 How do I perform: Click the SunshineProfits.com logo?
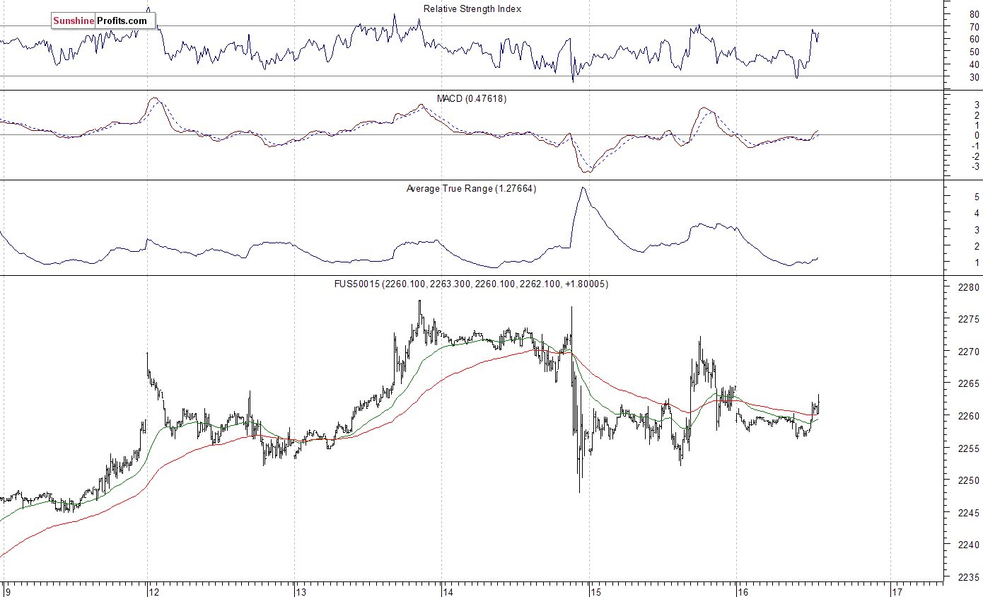pyautogui.click(x=103, y=21)
